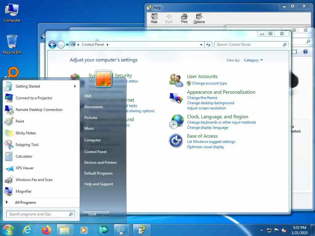The width and height of the screenshot is (315, 236).
Task: Open Internet Explorer from taskbar
Action: coord(27,230)
